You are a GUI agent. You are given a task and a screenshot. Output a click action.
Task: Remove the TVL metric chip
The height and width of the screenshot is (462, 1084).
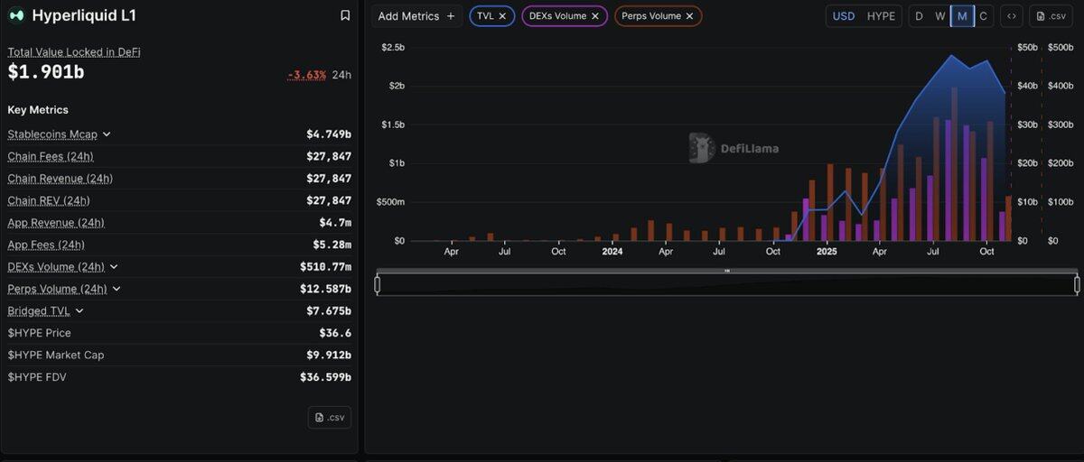point(502,16)
